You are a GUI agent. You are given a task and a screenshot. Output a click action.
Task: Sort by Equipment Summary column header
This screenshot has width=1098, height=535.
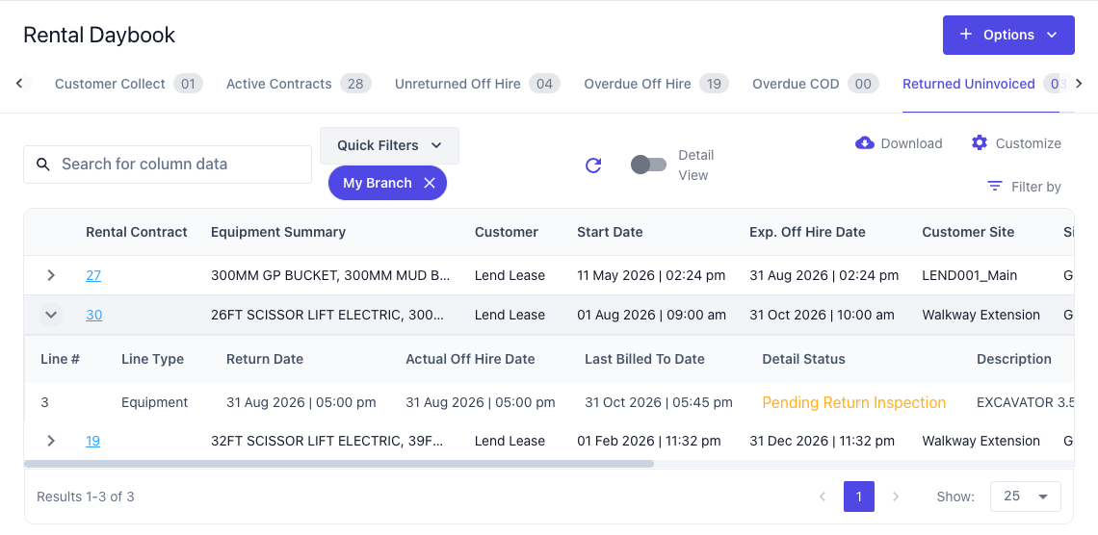[278, 232]
